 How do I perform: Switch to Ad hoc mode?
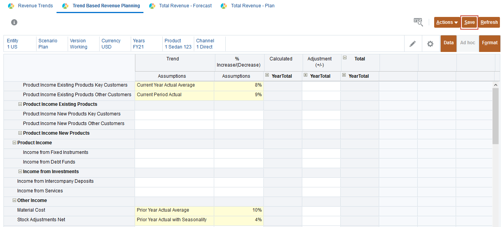tap(468, 43)
